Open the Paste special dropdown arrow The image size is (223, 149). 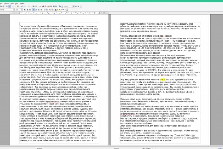tap(20, 7)
